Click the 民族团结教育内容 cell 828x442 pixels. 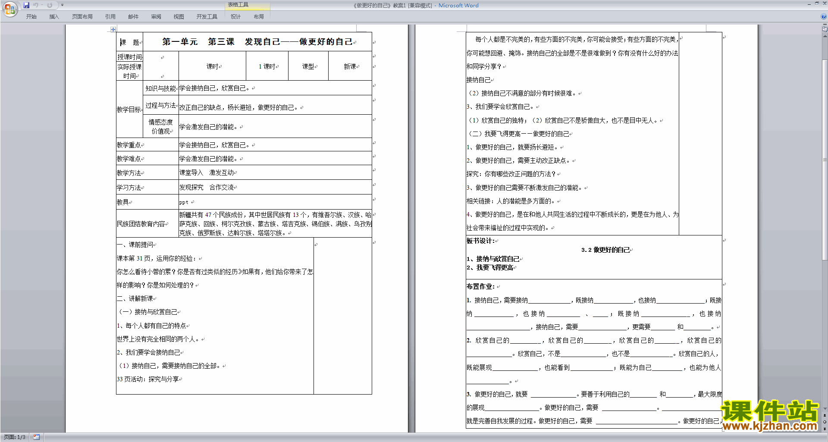tap(147, 224)
